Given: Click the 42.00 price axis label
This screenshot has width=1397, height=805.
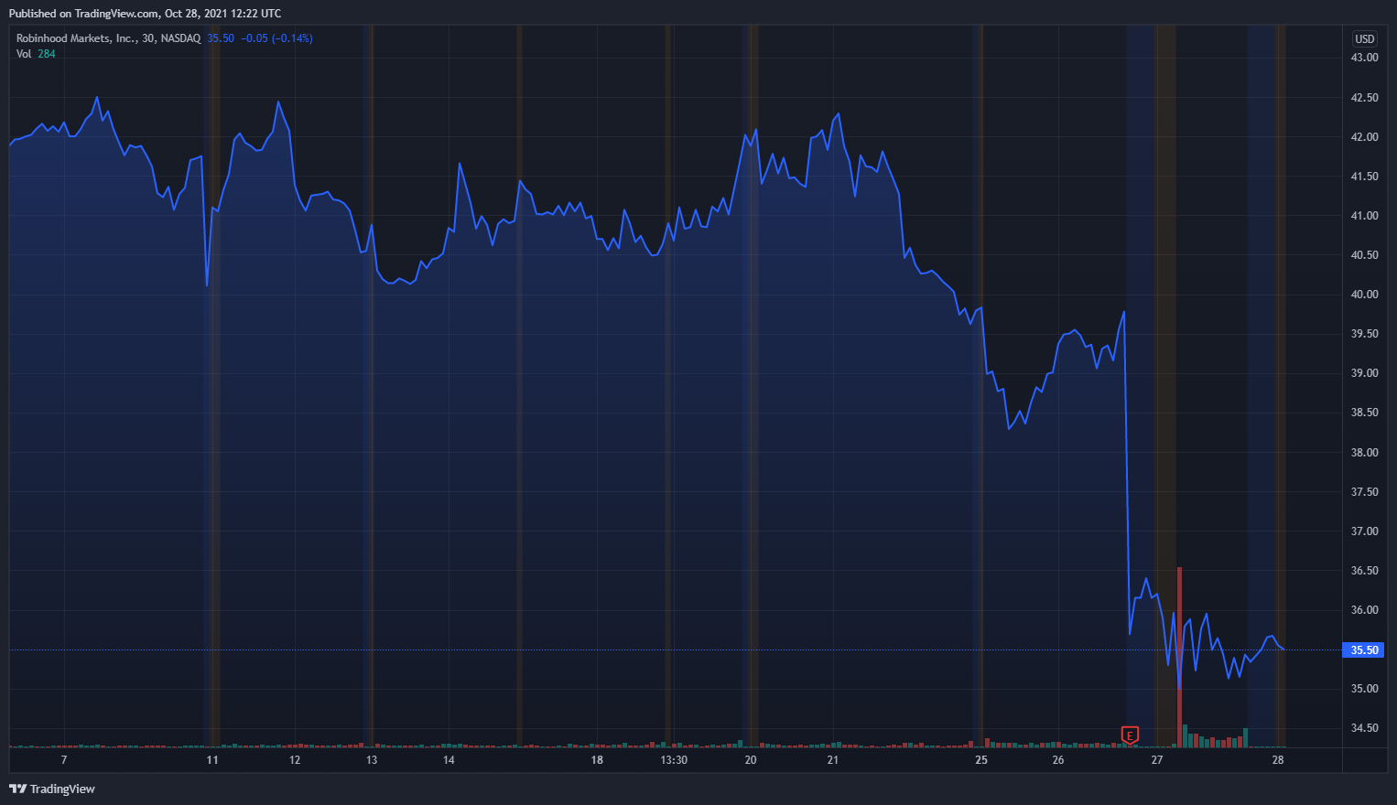Looking at the screenshot, I should tap(1365, 137).
